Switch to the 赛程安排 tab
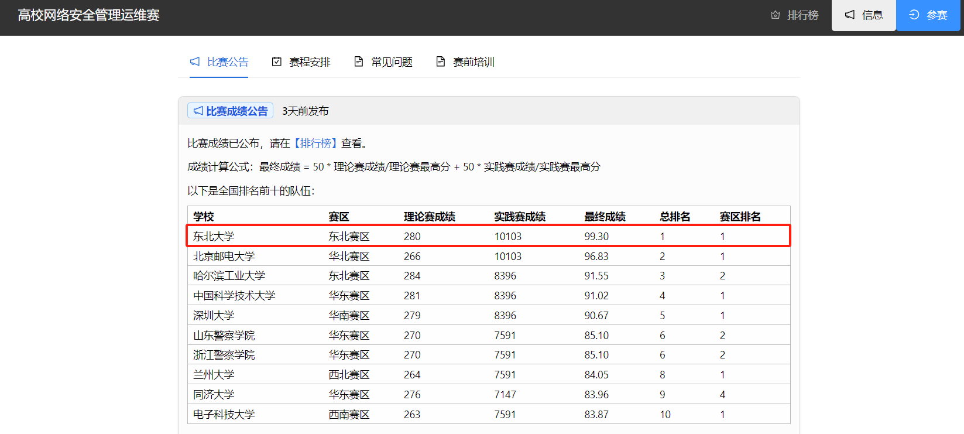 click(x=310, y=62)
